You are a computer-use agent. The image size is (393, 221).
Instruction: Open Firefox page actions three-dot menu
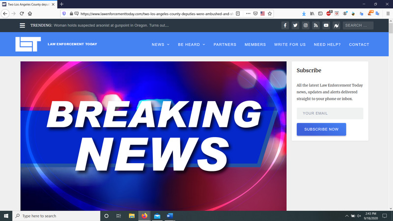[248, 13]
